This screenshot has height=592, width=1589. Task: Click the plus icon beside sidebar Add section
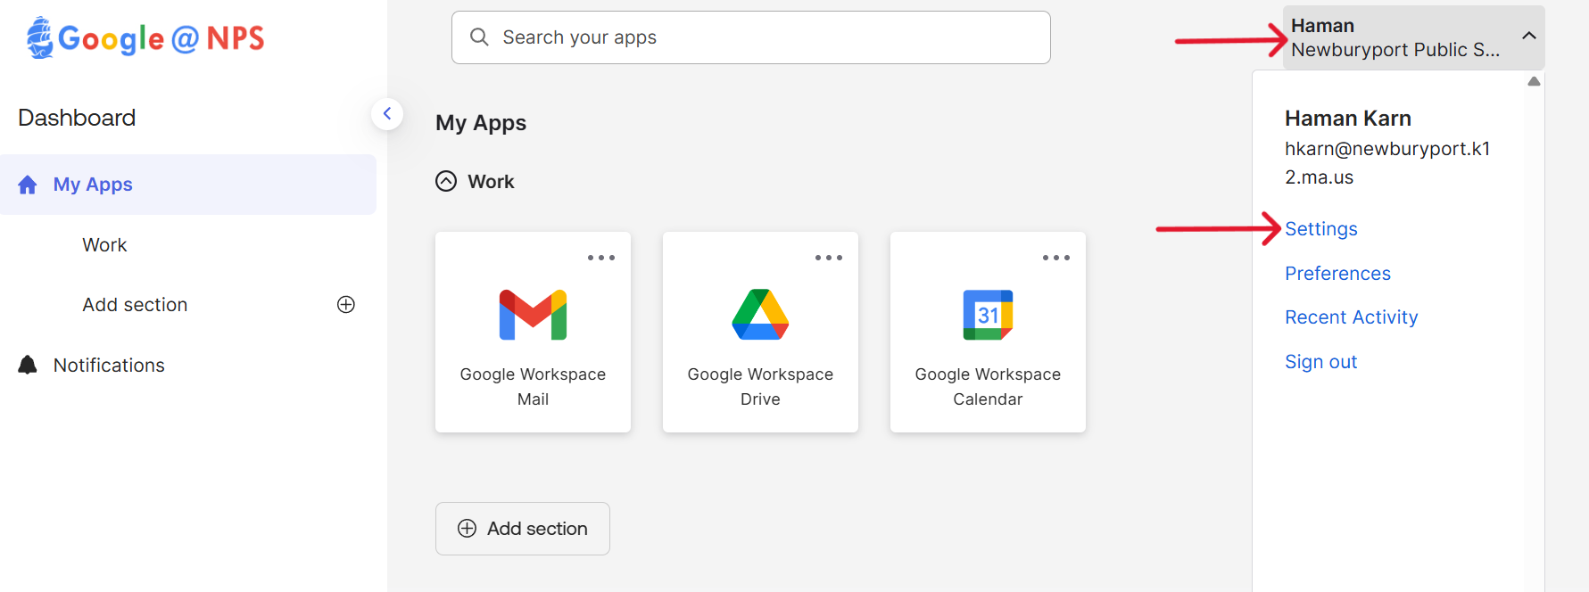click(x=346, y=305)
